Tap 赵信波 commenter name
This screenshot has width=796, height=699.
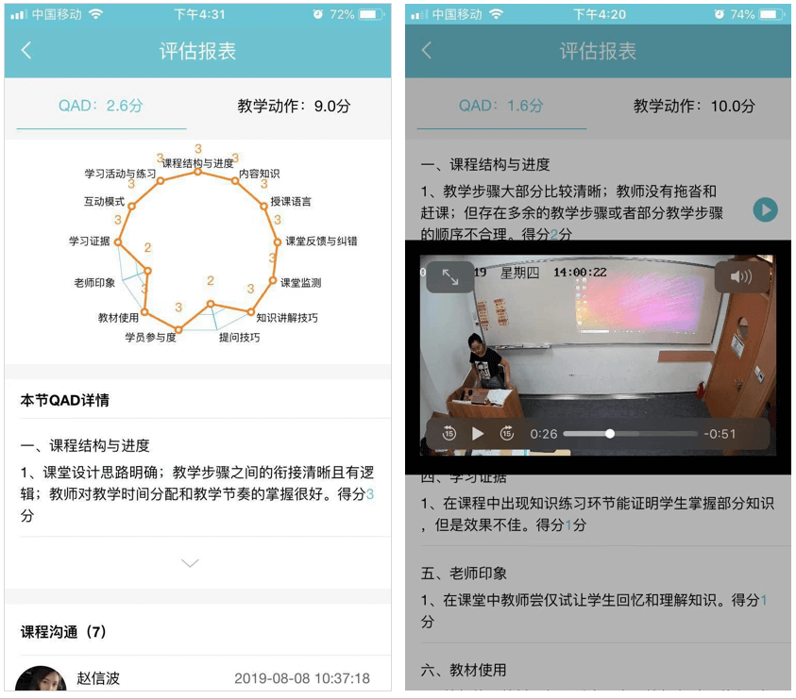[x=98, y=678]
